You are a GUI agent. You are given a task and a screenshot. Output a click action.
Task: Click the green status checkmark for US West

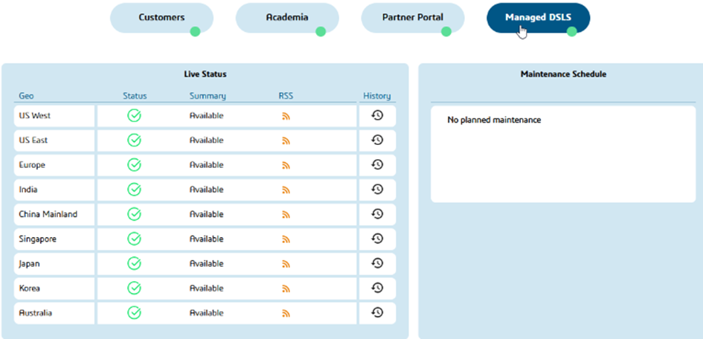point(134,115)
